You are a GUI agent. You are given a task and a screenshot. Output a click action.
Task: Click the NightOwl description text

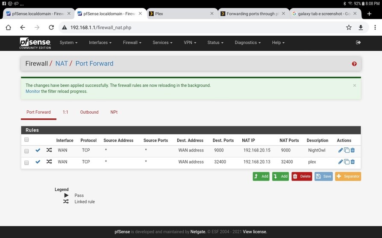pos(317,150)
